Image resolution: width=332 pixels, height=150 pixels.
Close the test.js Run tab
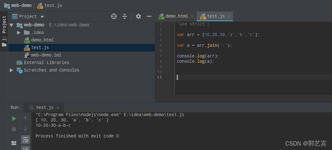click(58, 108)
